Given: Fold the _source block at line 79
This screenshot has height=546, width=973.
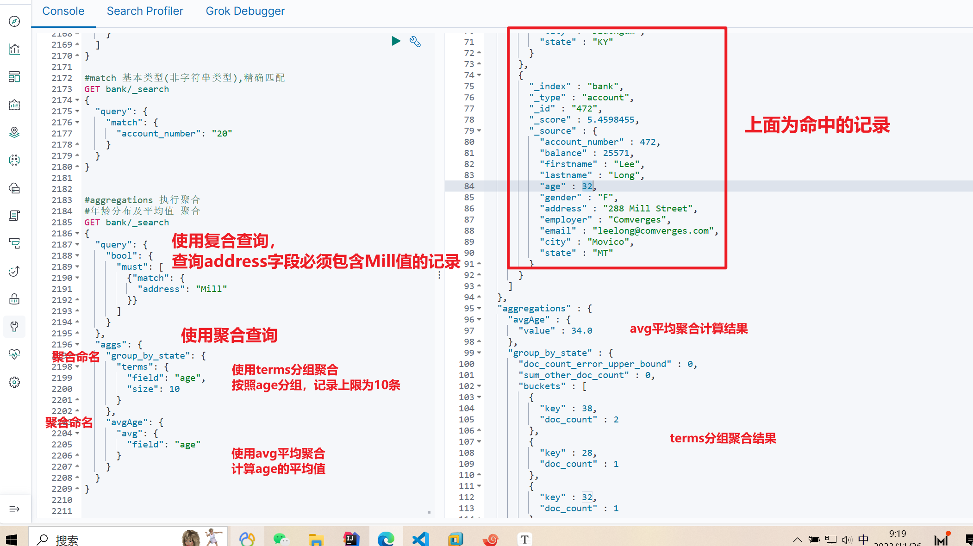Looking at the screenshot, I should 479,131.
